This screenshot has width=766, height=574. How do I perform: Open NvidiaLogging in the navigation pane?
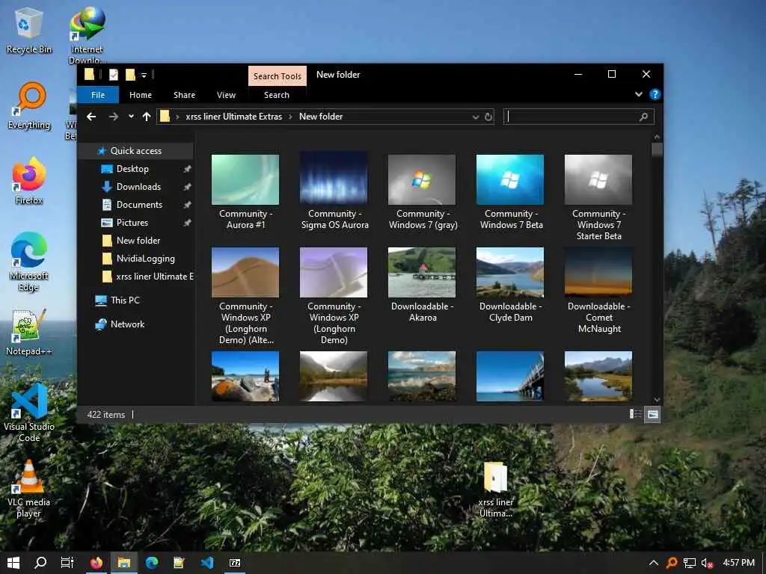tap(145, 259)
